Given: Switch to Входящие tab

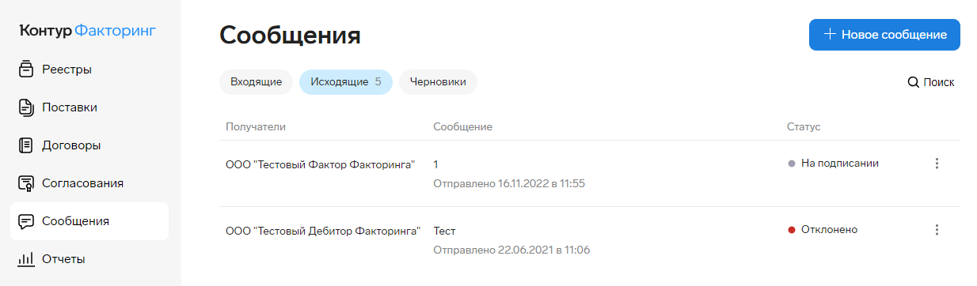Looking at the screenshot, I should click(256, 81).
